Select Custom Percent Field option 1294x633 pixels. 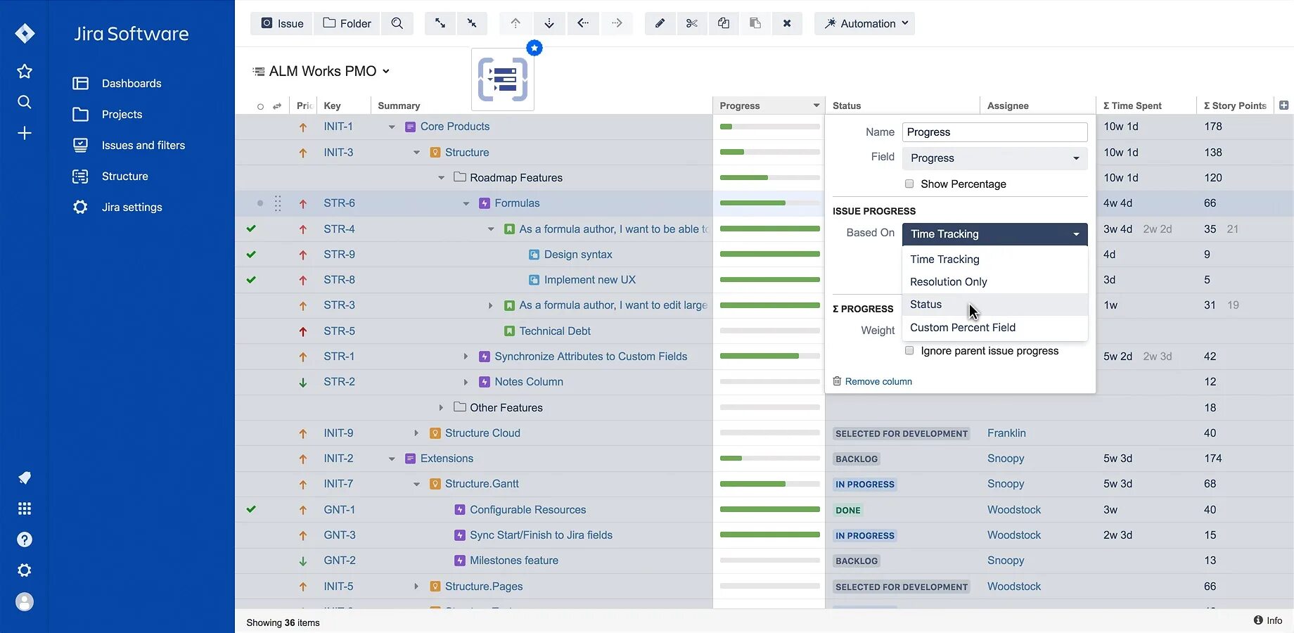[994, 327]
